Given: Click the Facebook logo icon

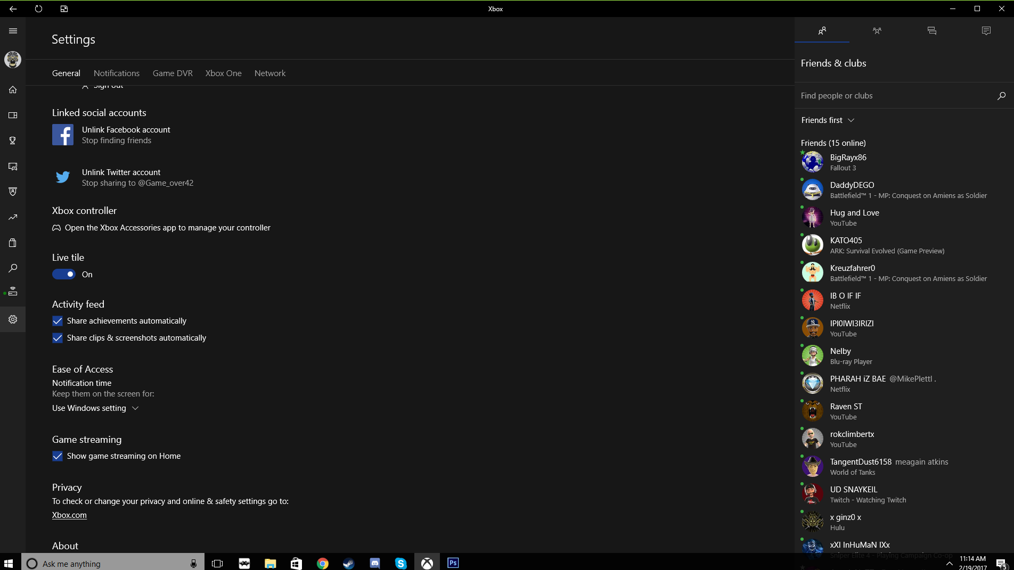Looking at the screenshot, I should coord(63,135).
